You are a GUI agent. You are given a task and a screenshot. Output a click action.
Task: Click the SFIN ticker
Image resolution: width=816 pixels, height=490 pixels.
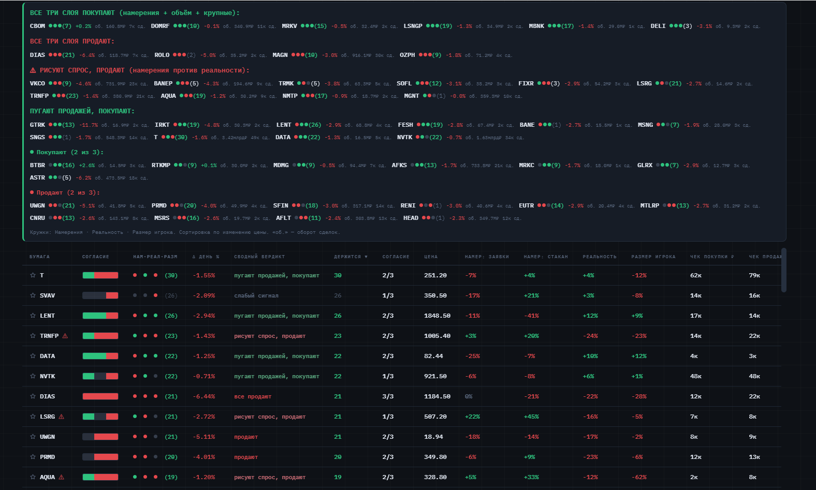tap(281, 205)
